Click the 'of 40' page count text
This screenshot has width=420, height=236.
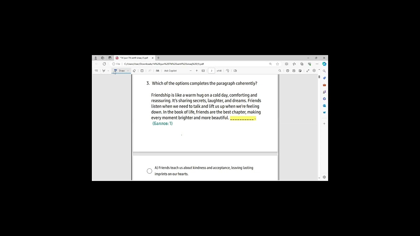219,71
